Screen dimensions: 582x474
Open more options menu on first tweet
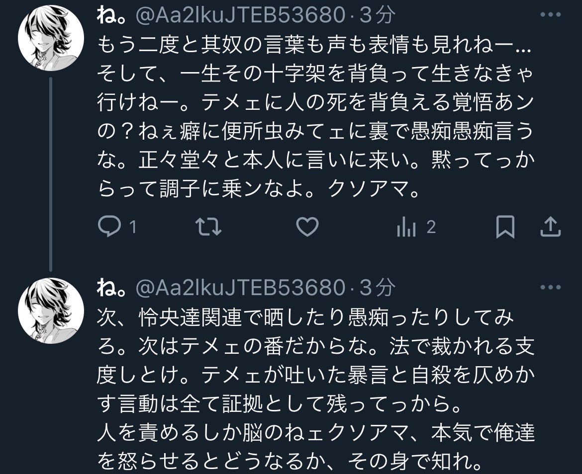551,15
